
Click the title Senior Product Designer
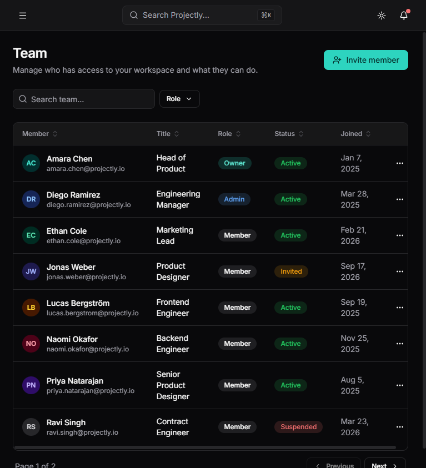[173, 385]
